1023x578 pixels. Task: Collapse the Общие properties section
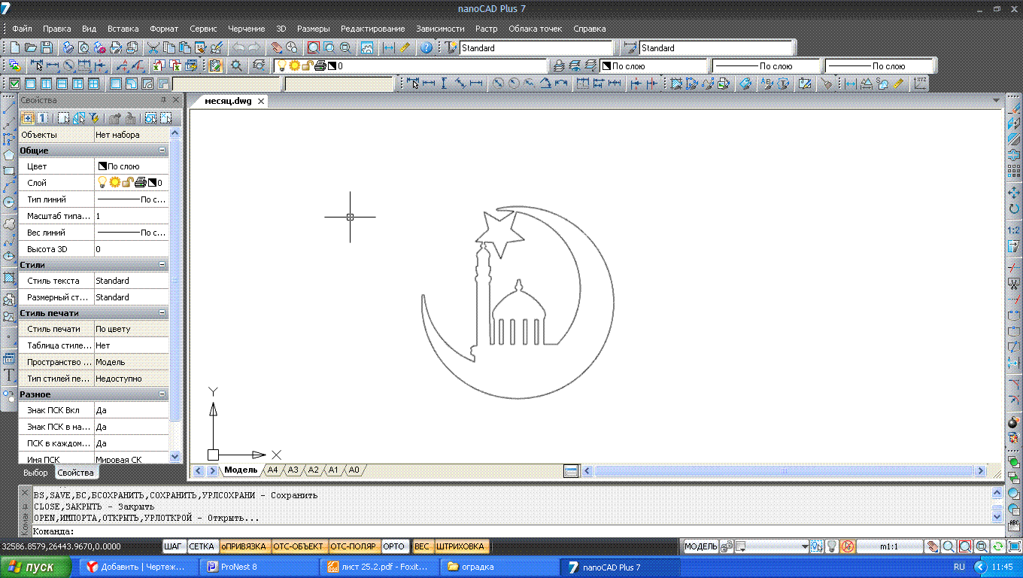162,151
